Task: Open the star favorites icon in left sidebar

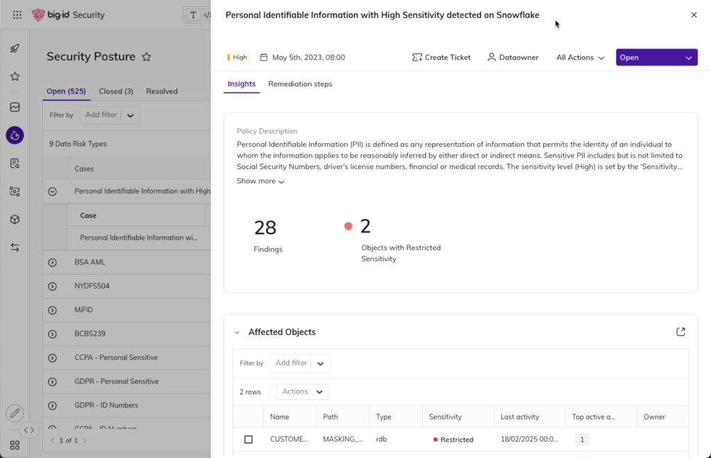Action: (15, 76)
